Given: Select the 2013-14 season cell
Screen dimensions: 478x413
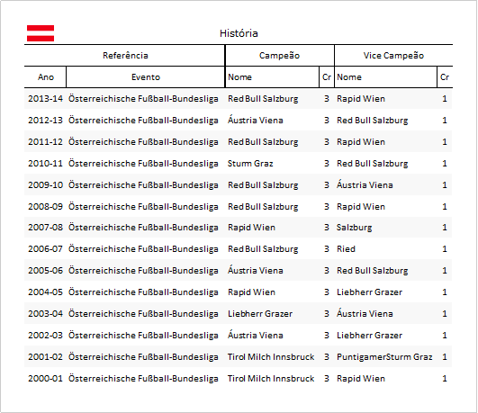Looking at the screenshot, I should click(x=45, y=99).
